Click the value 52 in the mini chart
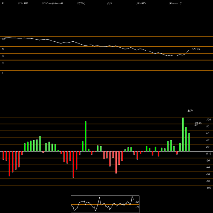This screenshot has height=213, width=213. pos(137,202)
